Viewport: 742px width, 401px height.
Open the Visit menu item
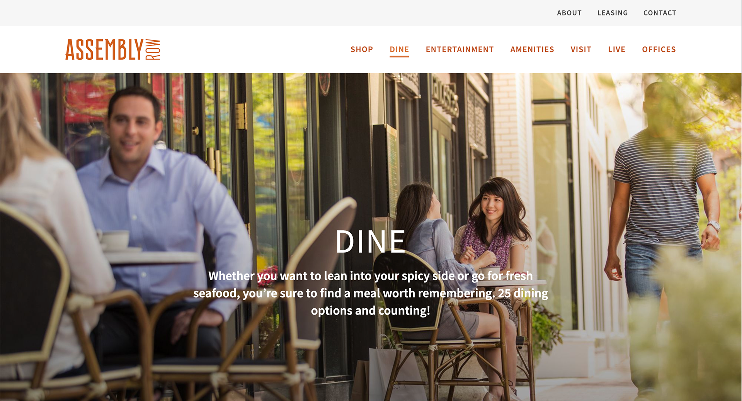pos(581,49)
